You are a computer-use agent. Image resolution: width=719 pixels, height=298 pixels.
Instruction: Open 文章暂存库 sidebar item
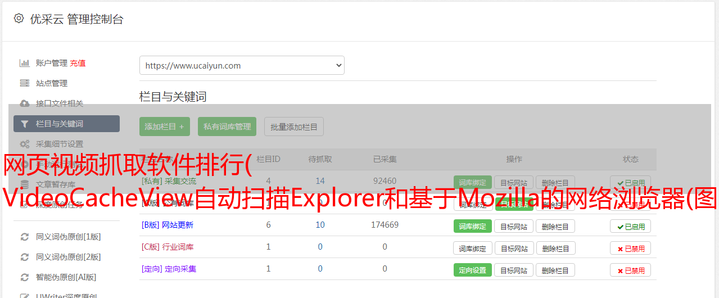[x=56, y=184]
